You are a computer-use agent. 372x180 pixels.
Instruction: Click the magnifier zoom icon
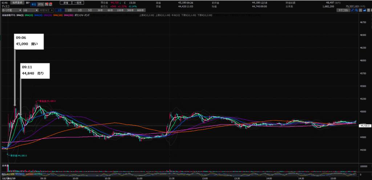click(357, 11)
